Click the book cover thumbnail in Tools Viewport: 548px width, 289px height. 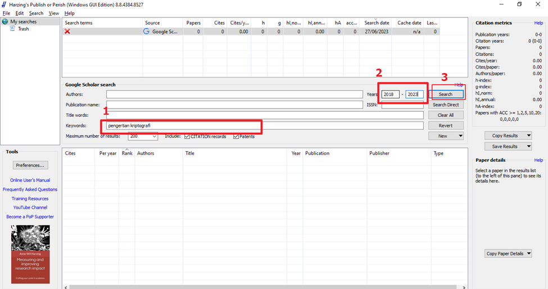30,254
